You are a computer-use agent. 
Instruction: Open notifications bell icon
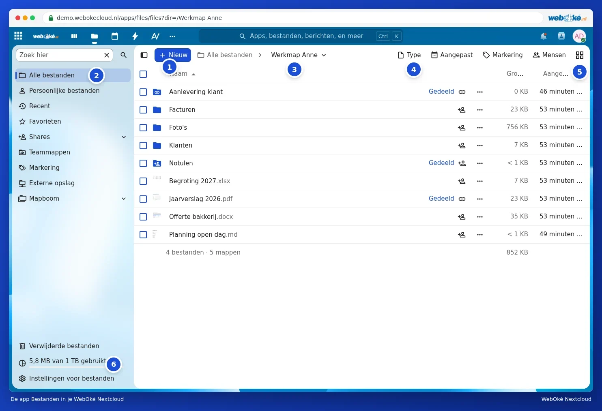pos(544,36)
